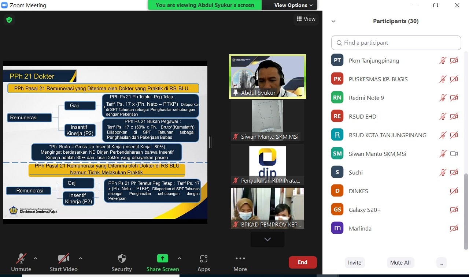Open the Apps icon in toolbar
Image resolution: width=469 pixels, height=277 pixels.
[204, 259]
